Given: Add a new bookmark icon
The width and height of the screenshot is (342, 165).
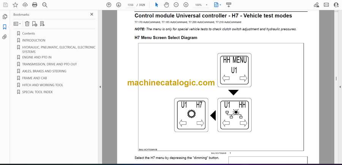Looking at the screenshot, I should (x=35, y=24).
